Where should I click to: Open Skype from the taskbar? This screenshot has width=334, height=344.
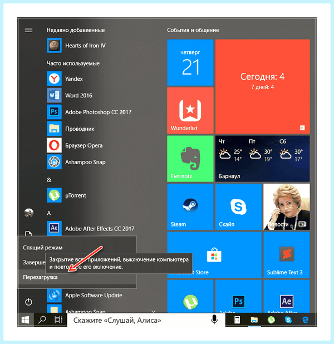(x=288, y=320)
